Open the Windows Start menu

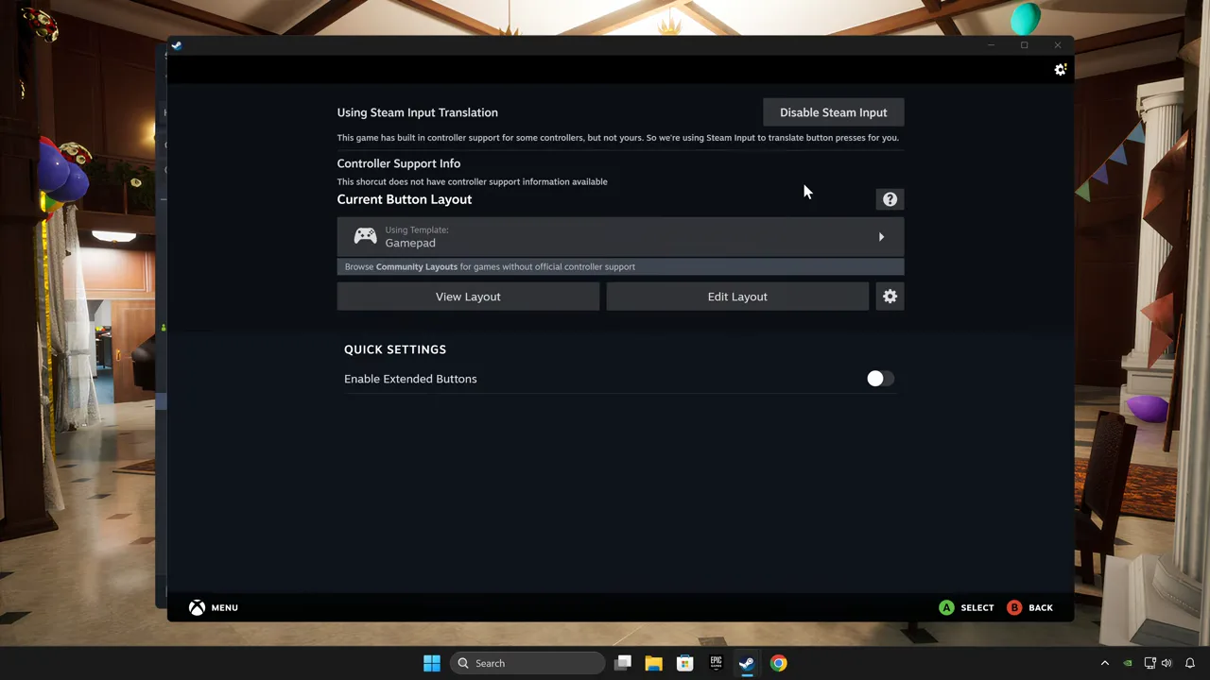tap(432, 663)
